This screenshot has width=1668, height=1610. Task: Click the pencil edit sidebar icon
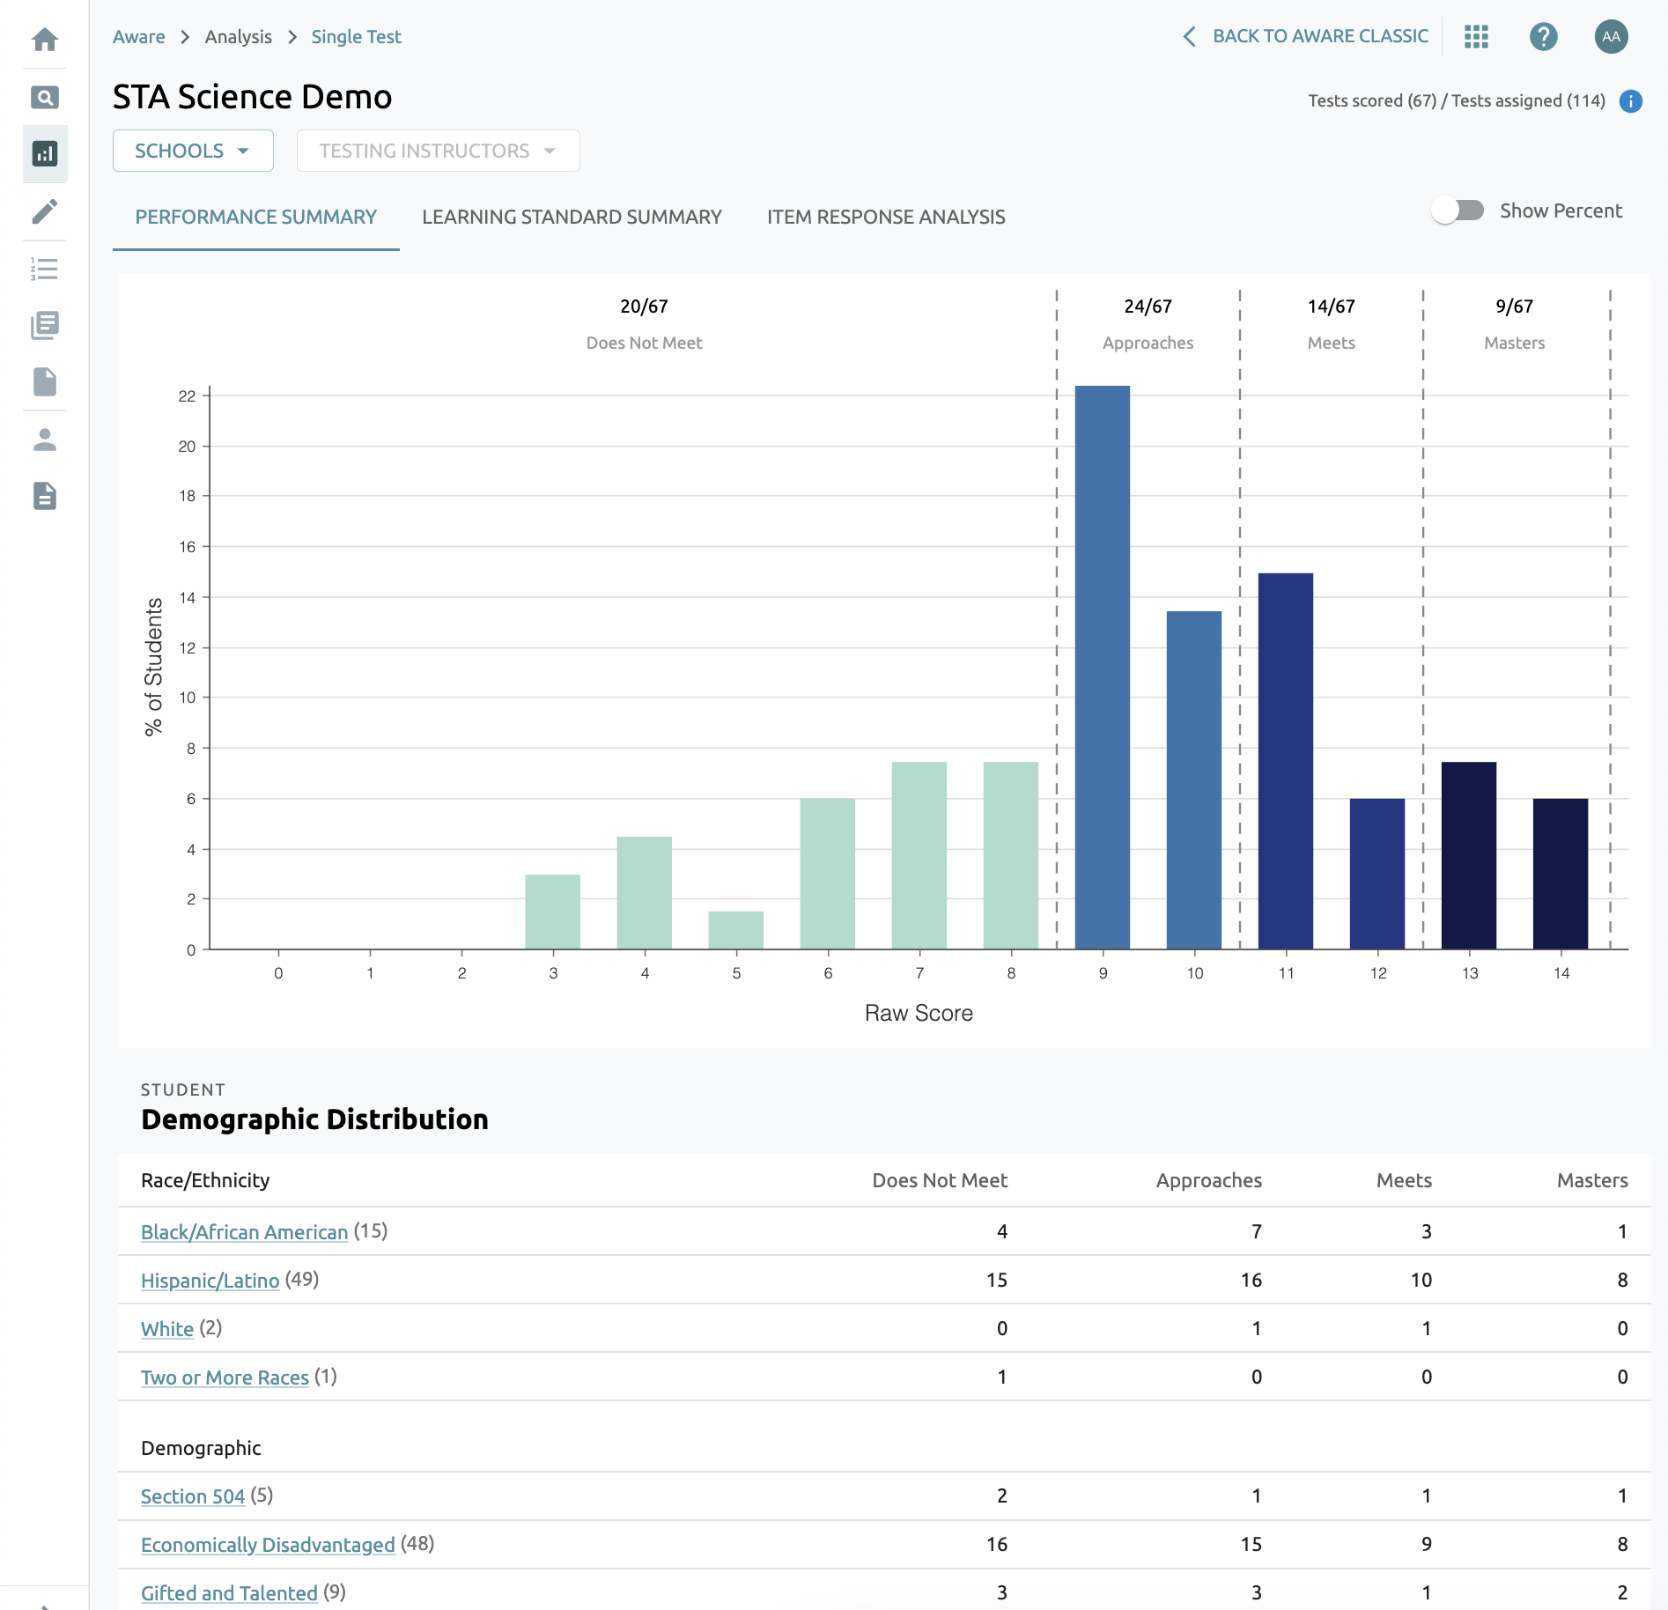click(45, 211)
